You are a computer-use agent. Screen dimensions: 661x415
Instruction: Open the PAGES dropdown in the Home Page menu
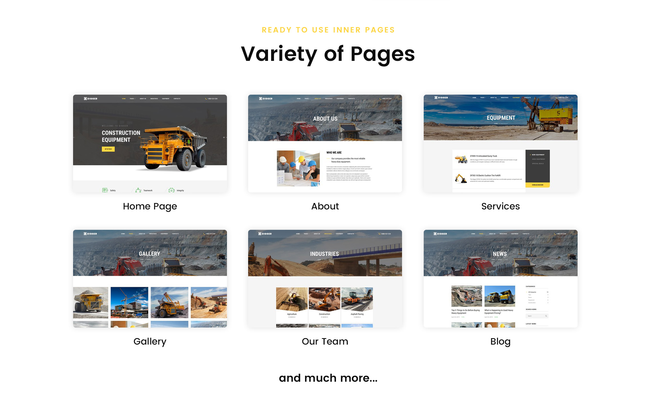(x=132, y=99)
